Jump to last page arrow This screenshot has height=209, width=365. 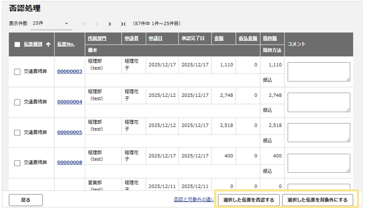(x=123, y=24)
